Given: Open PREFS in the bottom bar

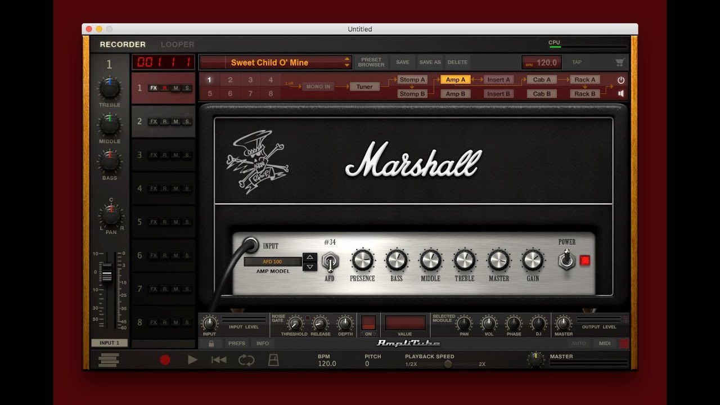Looking at the screenshot, I should coord(237,343).
